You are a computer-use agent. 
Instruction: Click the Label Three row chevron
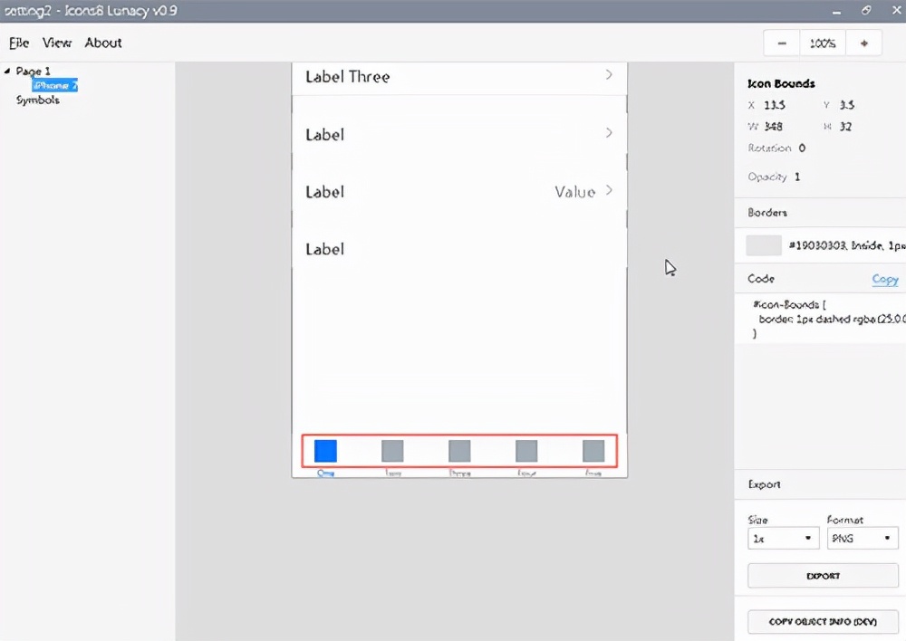(x=609, y=74)
